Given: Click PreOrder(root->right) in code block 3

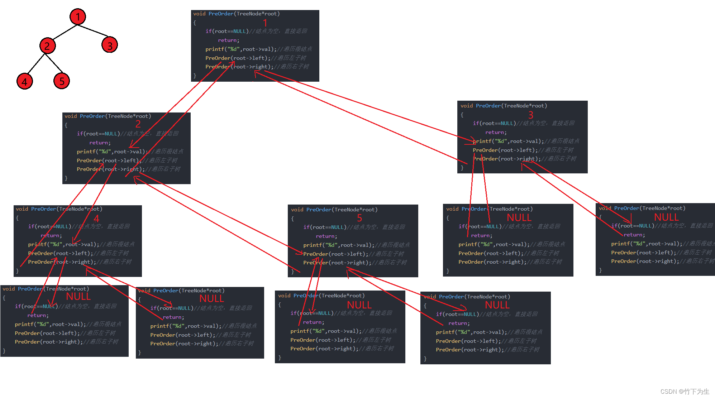Looking at the screenshot, I should [525, 159].
